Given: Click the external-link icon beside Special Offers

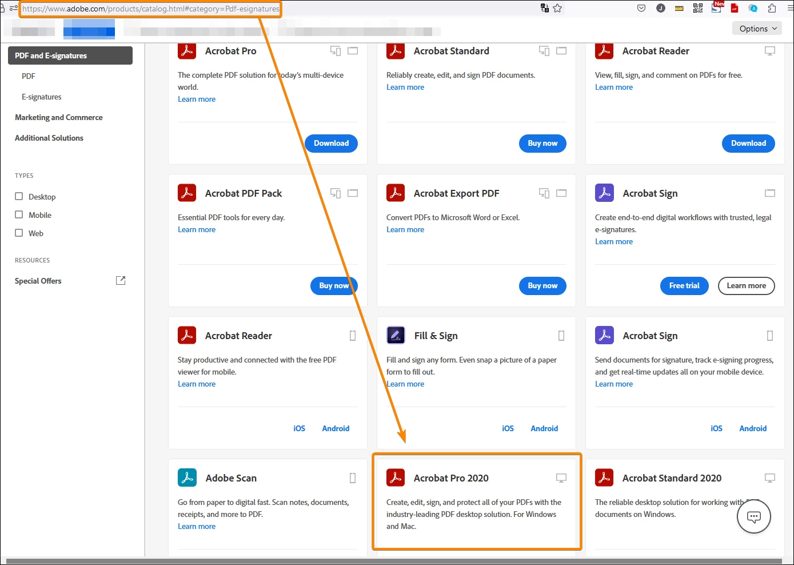Looking at the screenshot, I should (x=121, y=280).
